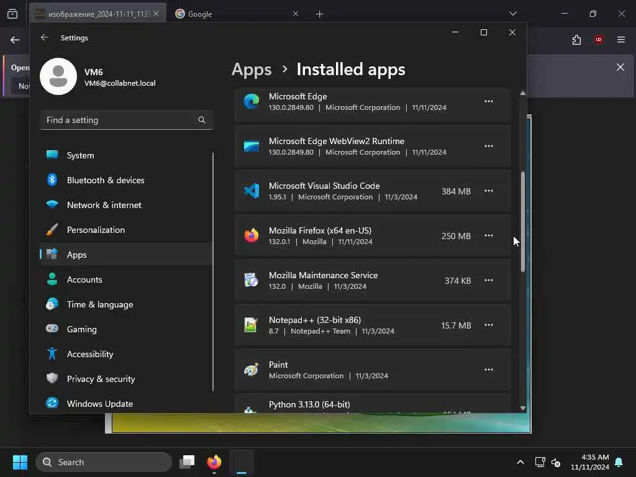The width and height of the screenshot is (636, 477).
Task: Open the Firefox View icon
Action: 12,14
